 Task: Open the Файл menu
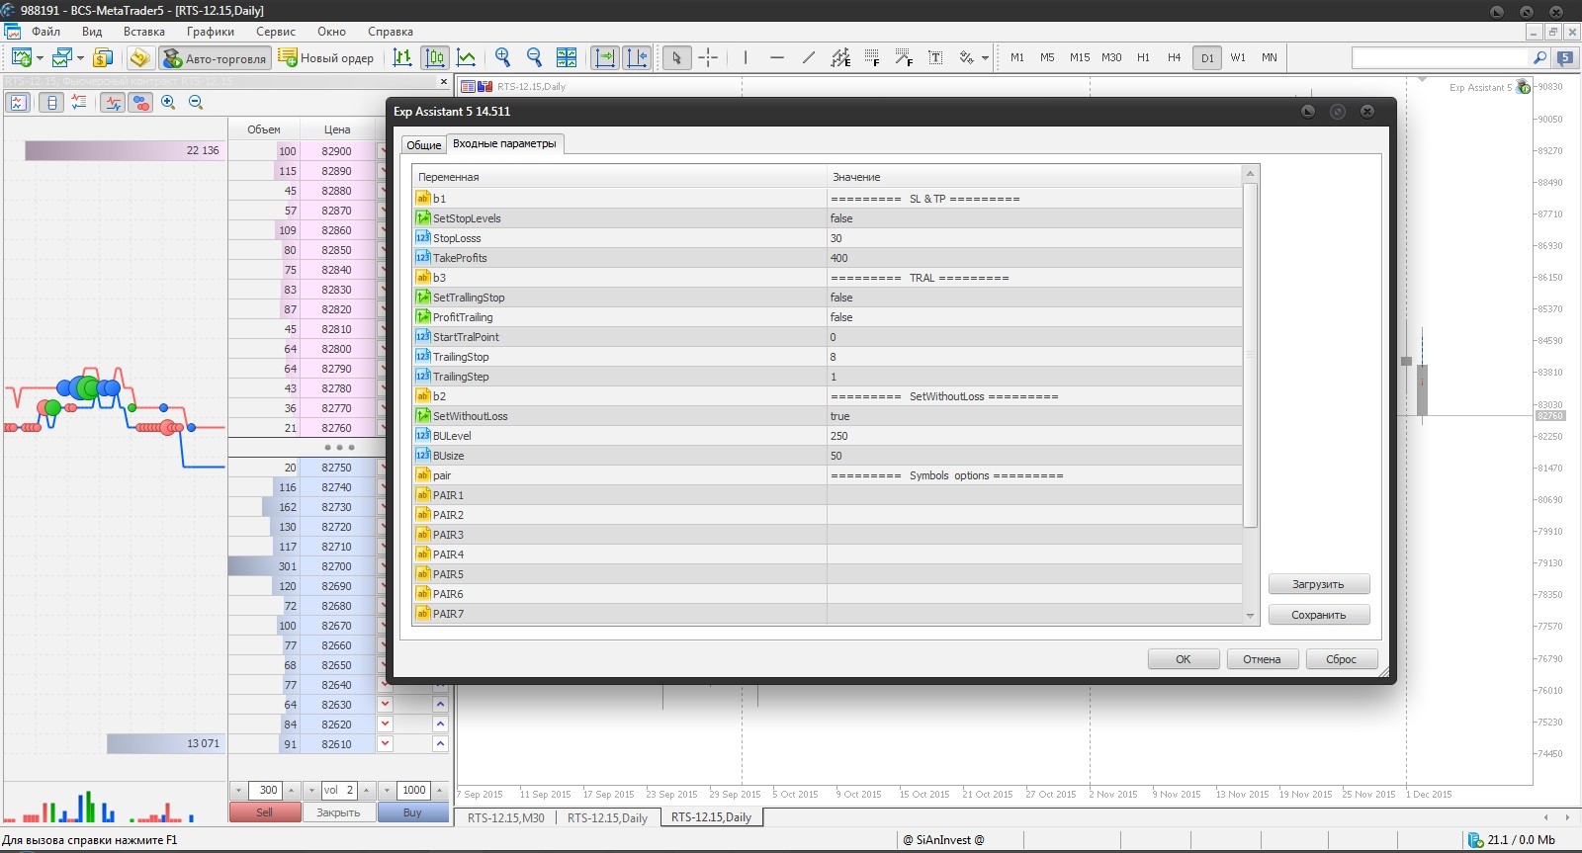[x=45, y=32]
